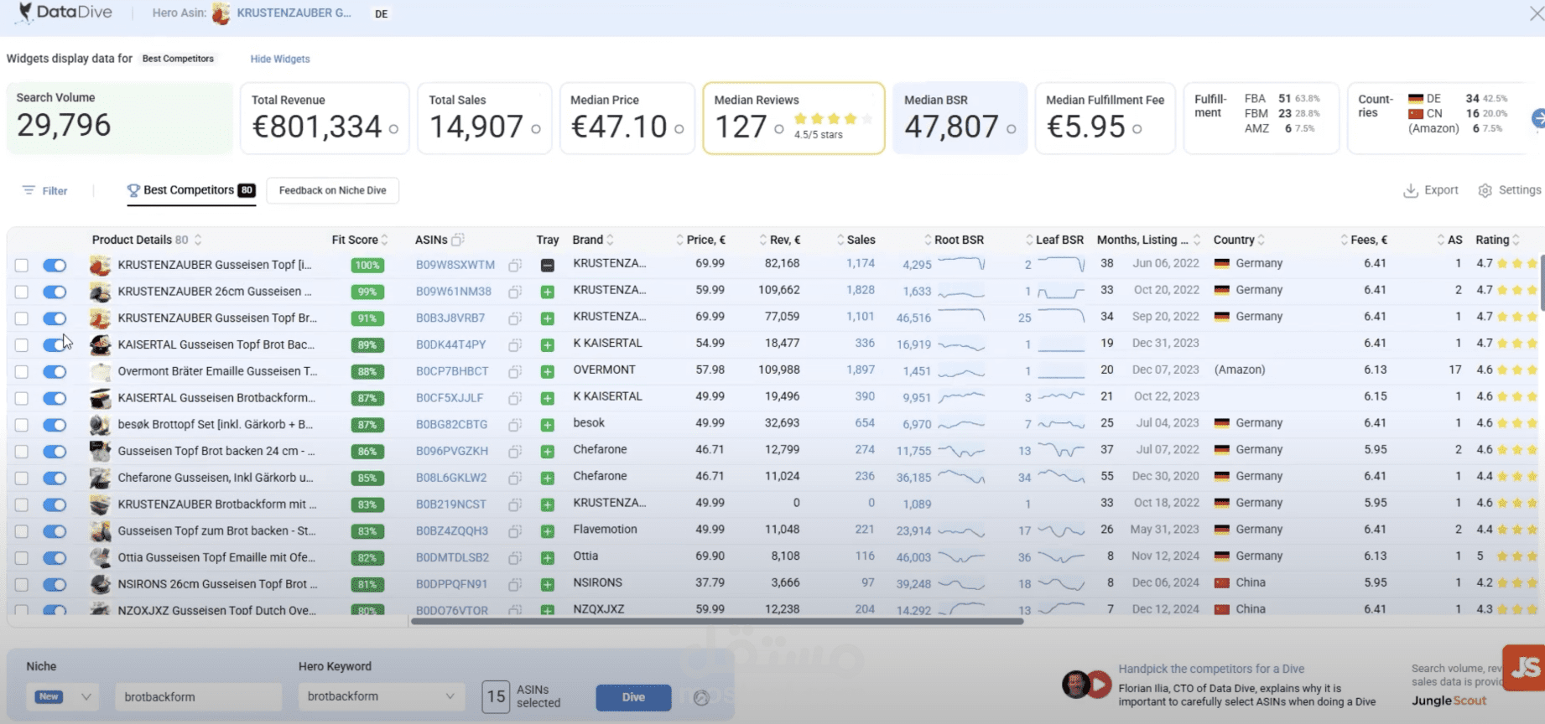Open Settings gear icon
Screen dimensions: 1545x724
[1485, 191]
